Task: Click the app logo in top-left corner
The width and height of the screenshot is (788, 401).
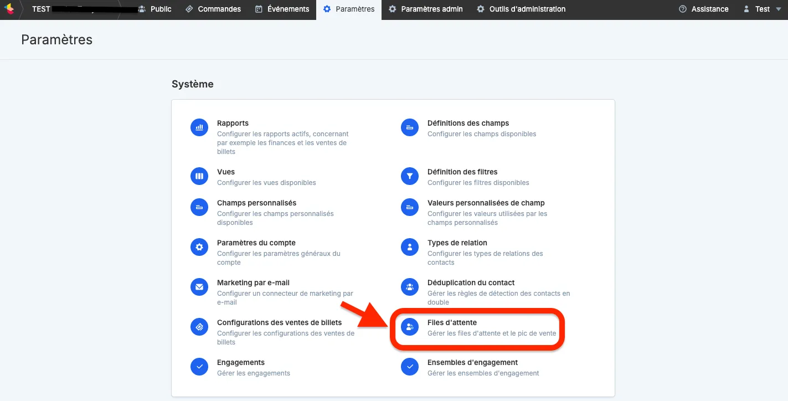Action: (9, 9)
